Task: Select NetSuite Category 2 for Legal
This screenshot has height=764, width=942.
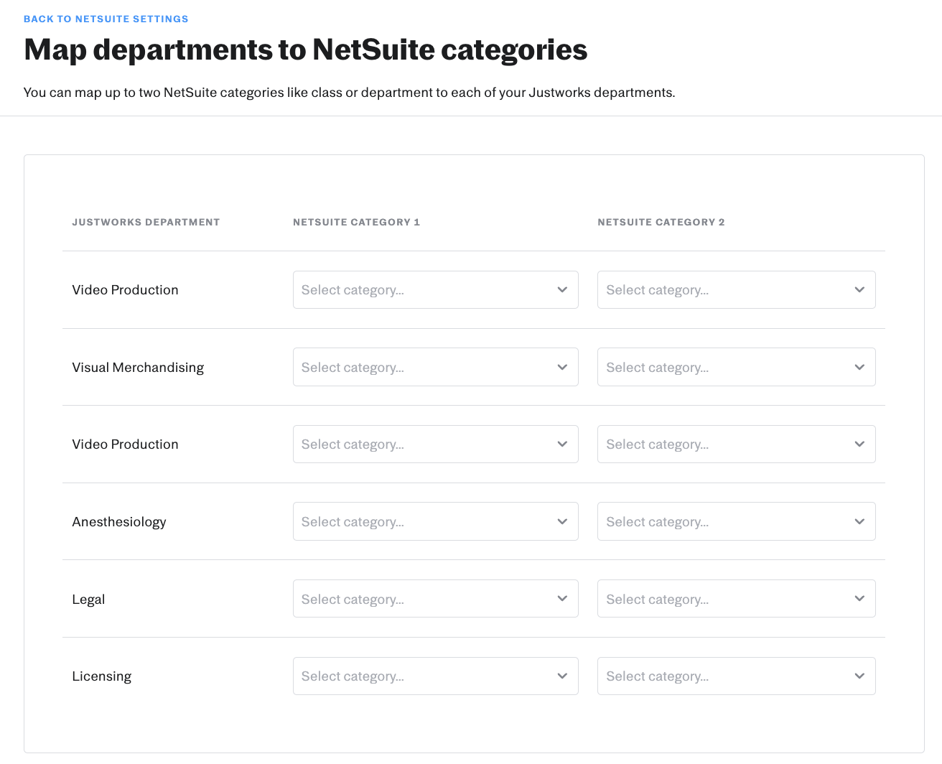Action: [x=736, y=599]
